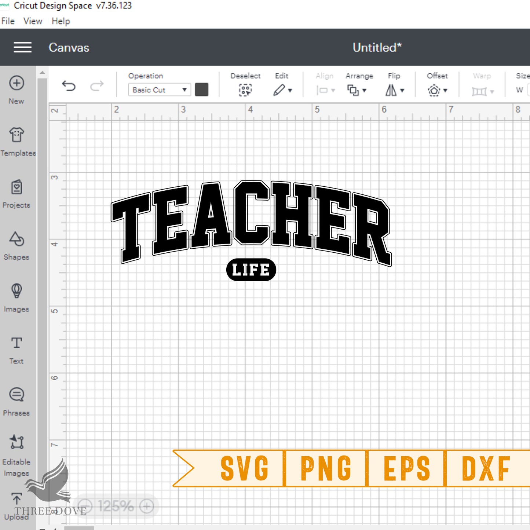Open the hamburger main menu

[x=22, y=47]
